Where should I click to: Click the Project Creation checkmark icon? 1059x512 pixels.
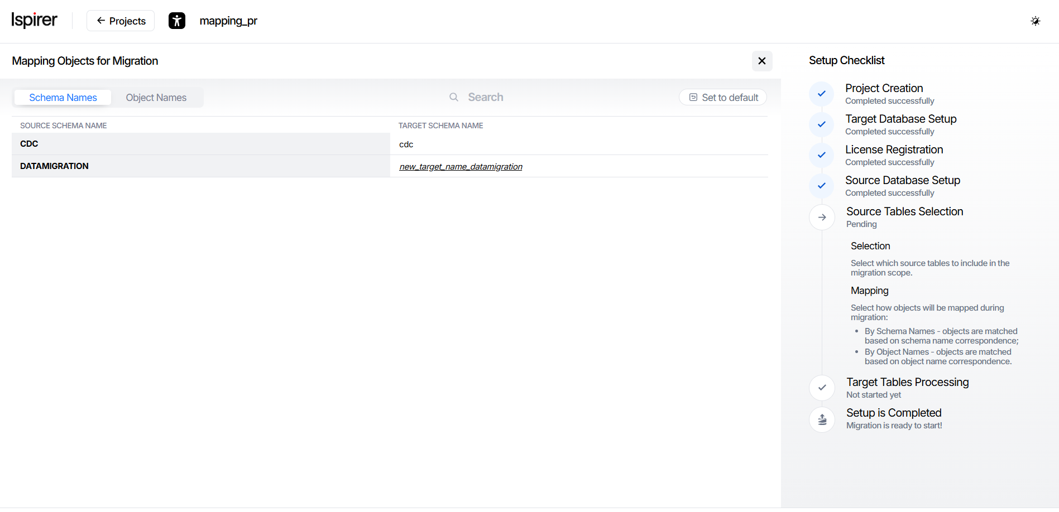(x=821, y=94)
